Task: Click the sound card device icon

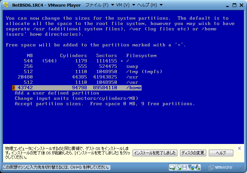Action: tap(197, 168)
